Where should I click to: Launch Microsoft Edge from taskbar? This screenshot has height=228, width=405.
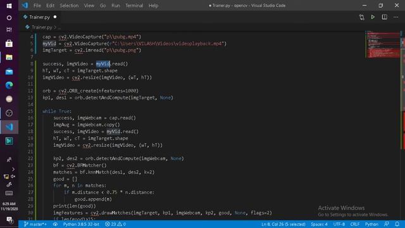9,85
